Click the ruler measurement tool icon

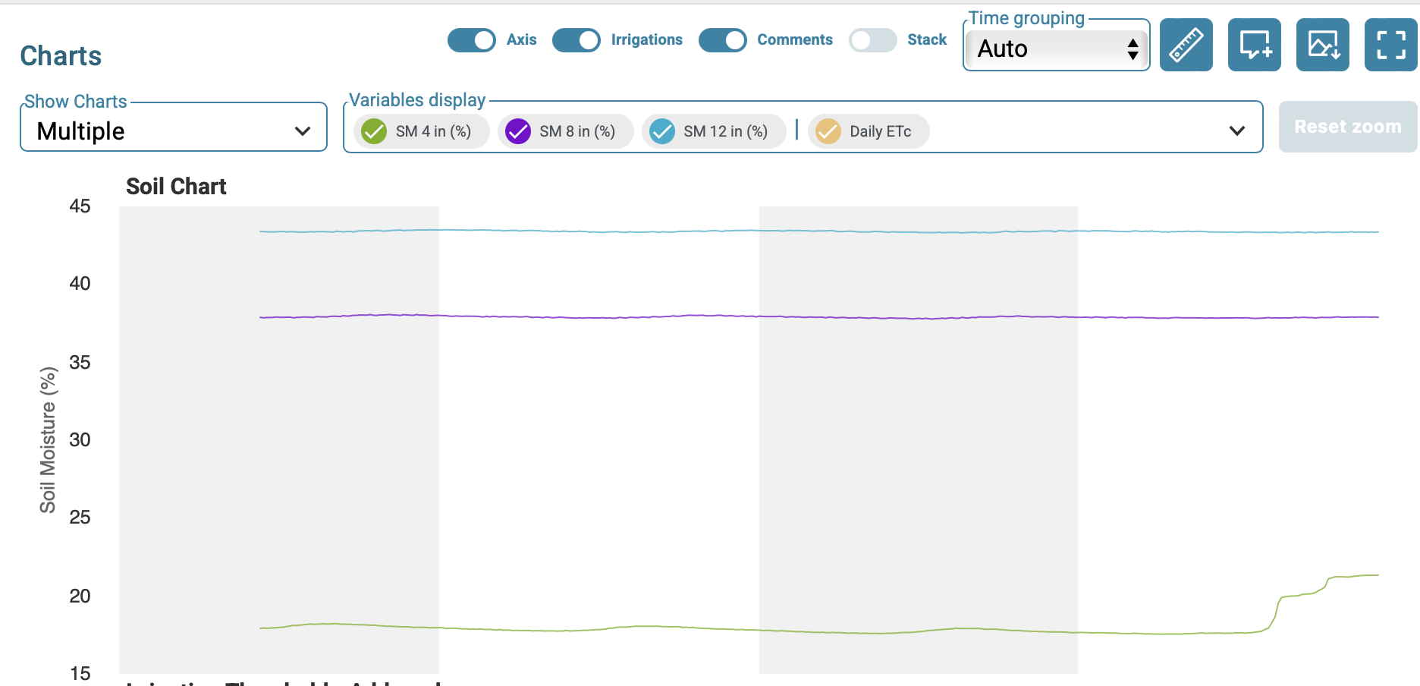click(1186, 45)
